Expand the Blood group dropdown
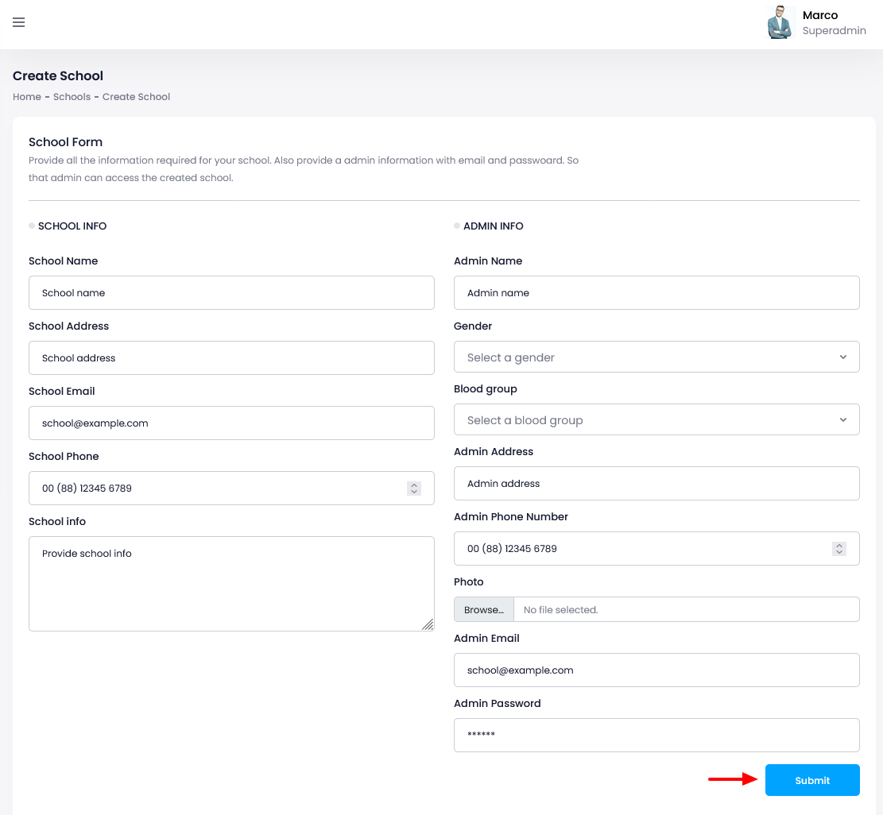The image size is (883, 815). (x=656, y=420)
